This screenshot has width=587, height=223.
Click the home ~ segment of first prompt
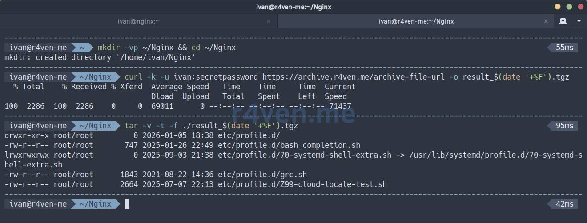(x=80, y=48)
